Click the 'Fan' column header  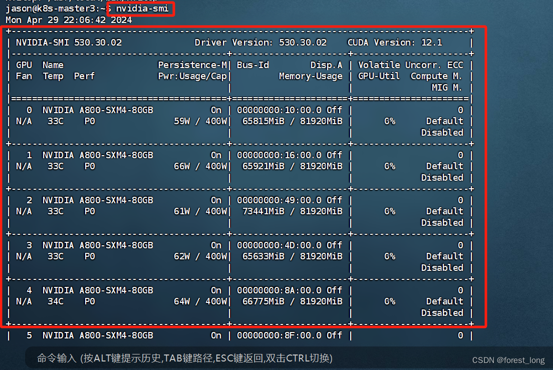click(x=24, y=77)
